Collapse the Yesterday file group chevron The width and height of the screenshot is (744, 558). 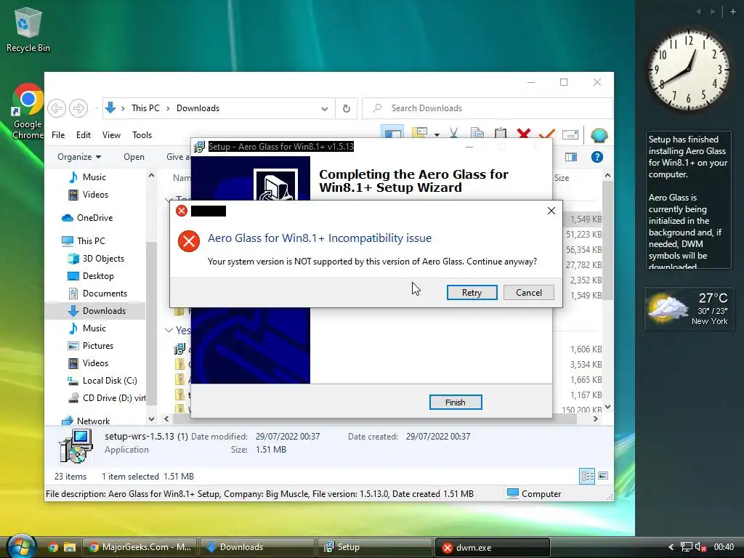[x=169, y=331]
